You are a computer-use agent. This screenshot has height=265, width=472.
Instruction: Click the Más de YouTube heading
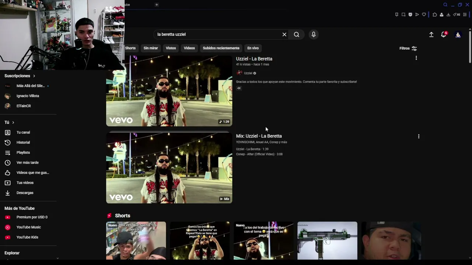(x=20, y=208)
